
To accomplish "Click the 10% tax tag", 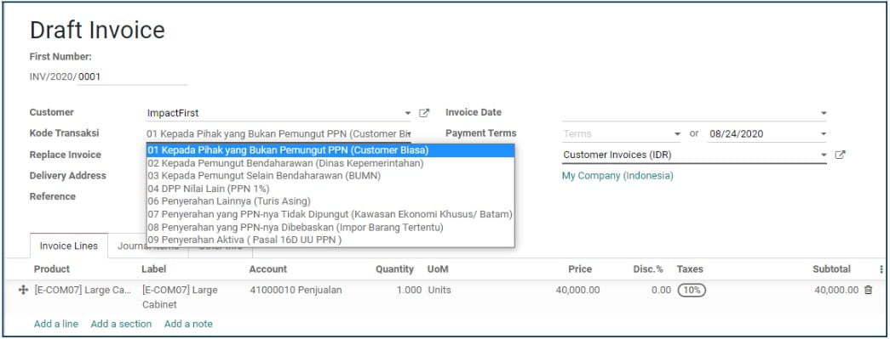I will tap(692, 290).
